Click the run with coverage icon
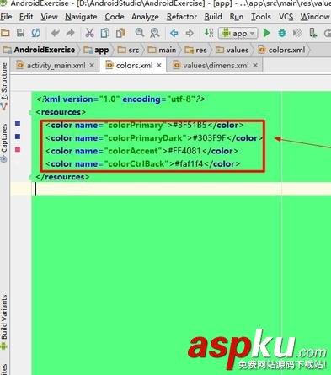The width and height of the screenshot is (331, 375). tap(297, 33)
